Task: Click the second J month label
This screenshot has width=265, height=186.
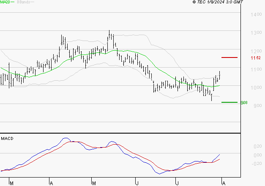Action: tap(177, 183)
